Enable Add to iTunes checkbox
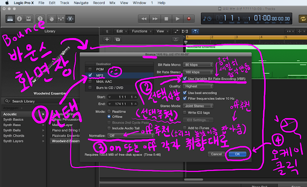 (185, 128)
